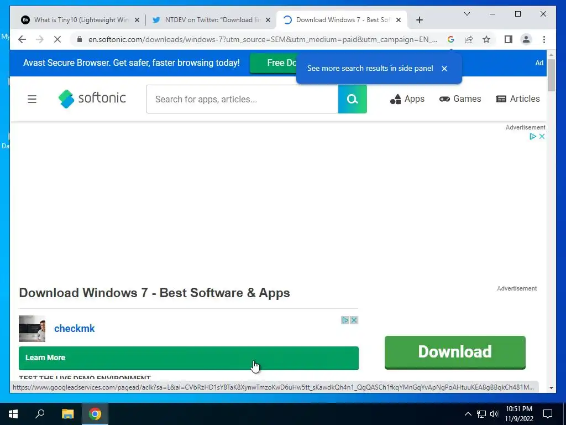Image resolution: width=566 pixels, height=425 pixels.
Task: Close the top advertisement with the X
Action: (542, 136)
